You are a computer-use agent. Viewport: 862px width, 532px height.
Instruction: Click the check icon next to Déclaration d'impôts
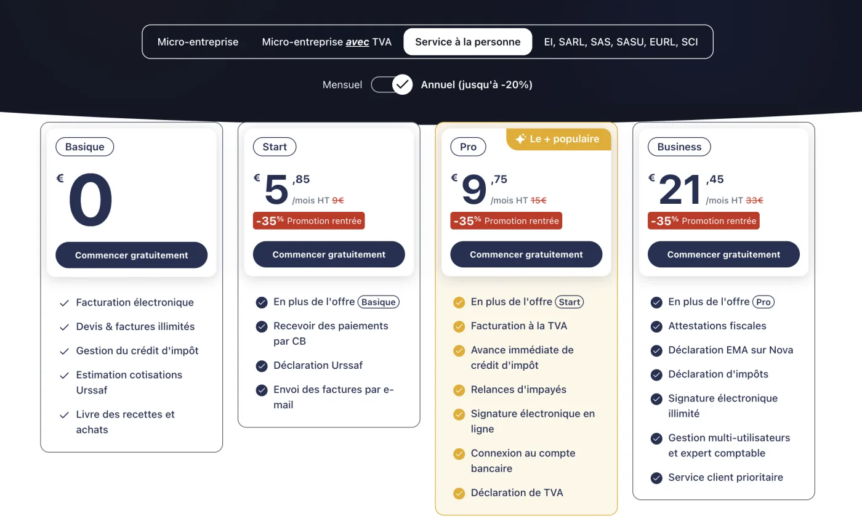[x=656, y=374]
